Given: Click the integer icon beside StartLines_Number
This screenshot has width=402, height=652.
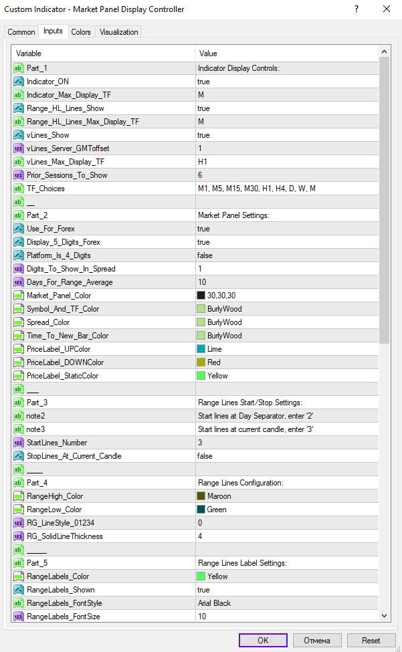Looking at the screenshot, I should (x=18, y=443).
